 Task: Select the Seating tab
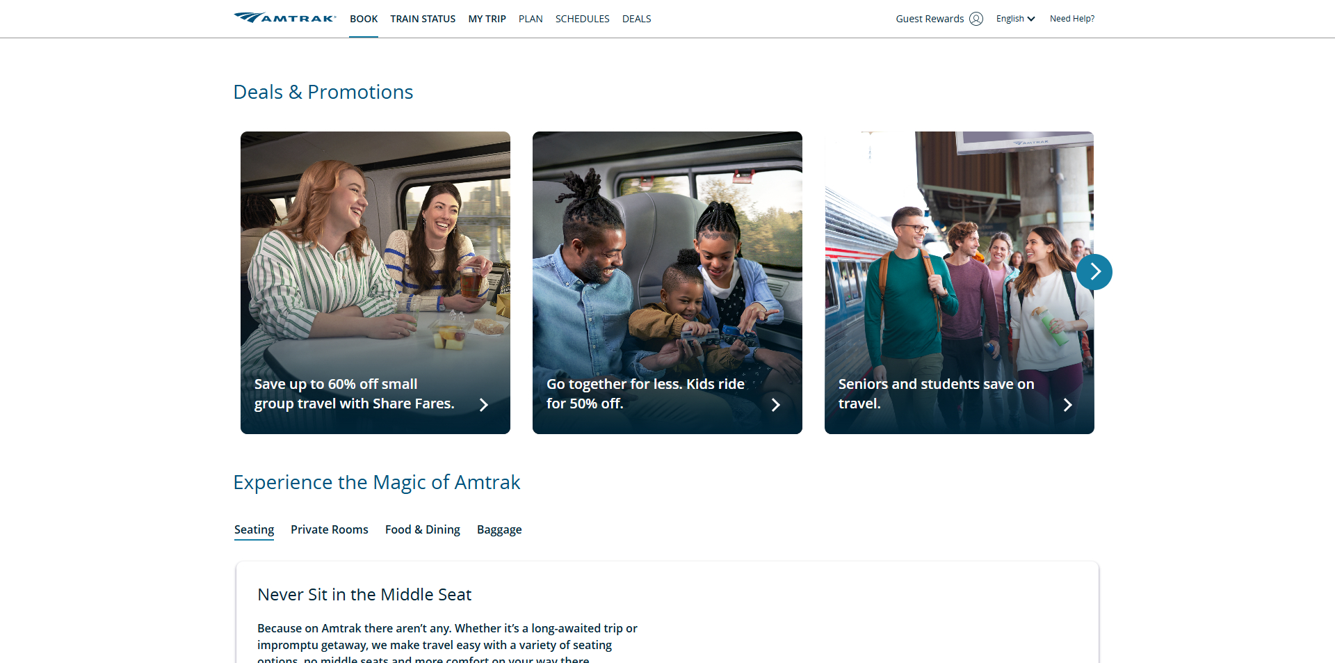click(x=254, y=529)
